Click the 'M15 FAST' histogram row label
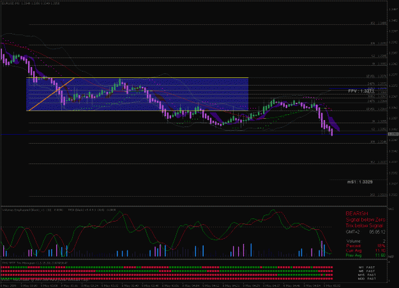399x288 pixels. [x=366, y=275]
